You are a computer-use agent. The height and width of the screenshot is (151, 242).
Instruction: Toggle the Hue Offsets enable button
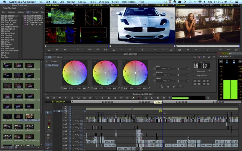(x=47, y=65)
